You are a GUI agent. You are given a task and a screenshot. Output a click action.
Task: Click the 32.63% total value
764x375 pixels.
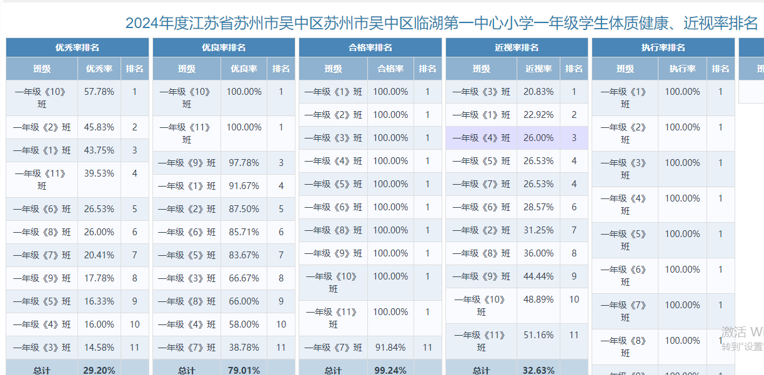pyautogui.click(x=538, y=370)
